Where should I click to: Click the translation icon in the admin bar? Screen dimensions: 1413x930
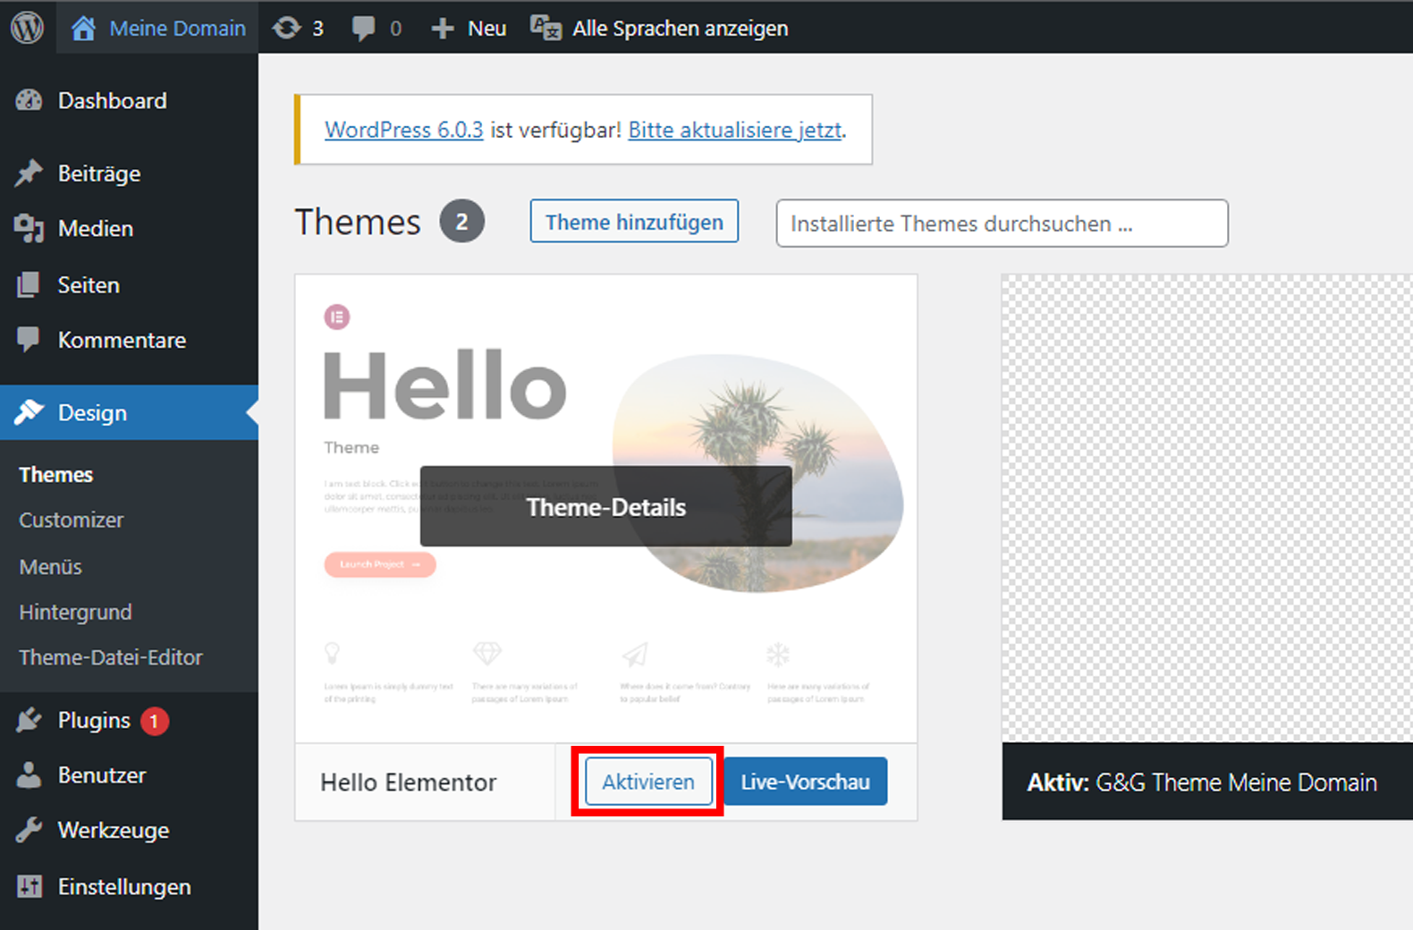pos(546,29)
